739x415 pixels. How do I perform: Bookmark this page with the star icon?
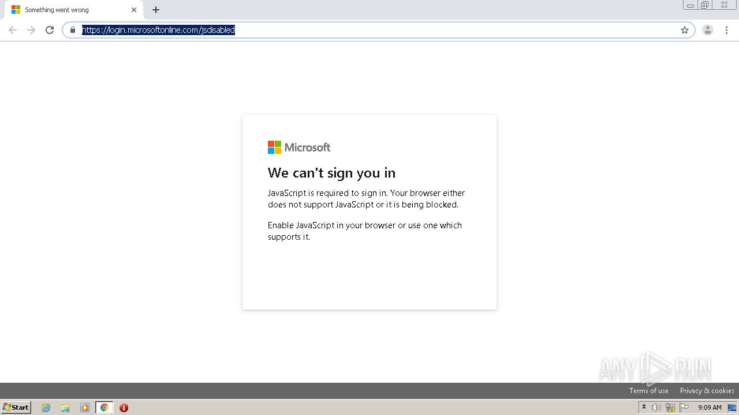click(x=685, y=30)
